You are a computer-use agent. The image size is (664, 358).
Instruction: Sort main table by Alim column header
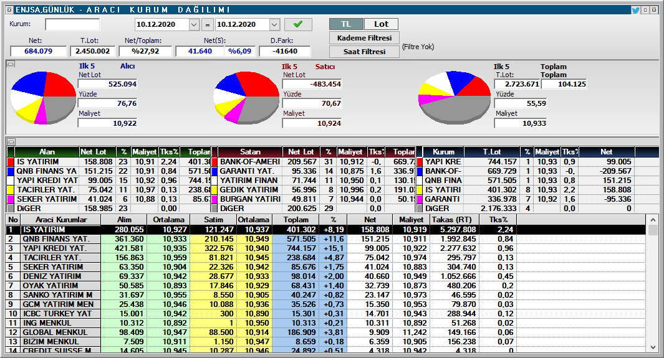coord(124,220)
